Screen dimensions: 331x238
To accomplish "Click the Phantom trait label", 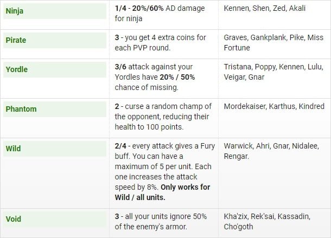I will (x=21, y=109).
